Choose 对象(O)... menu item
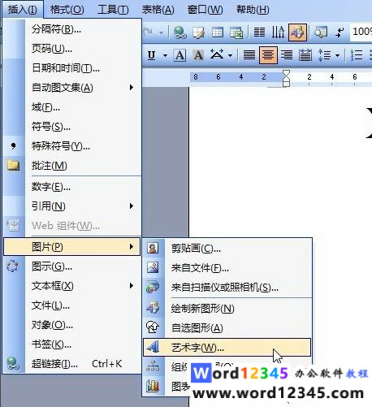Image resolution: width=372 pixels, height=407 pixels. (x=72, y=325)
